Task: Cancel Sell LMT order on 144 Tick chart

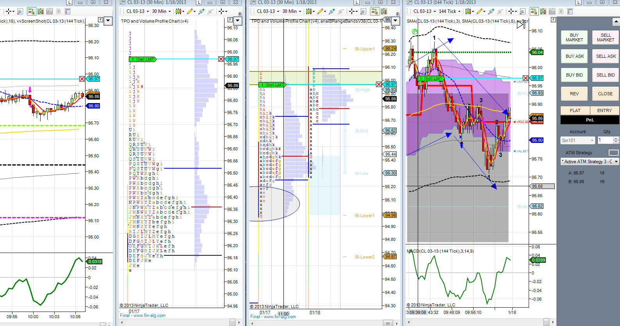Action: 526,78
